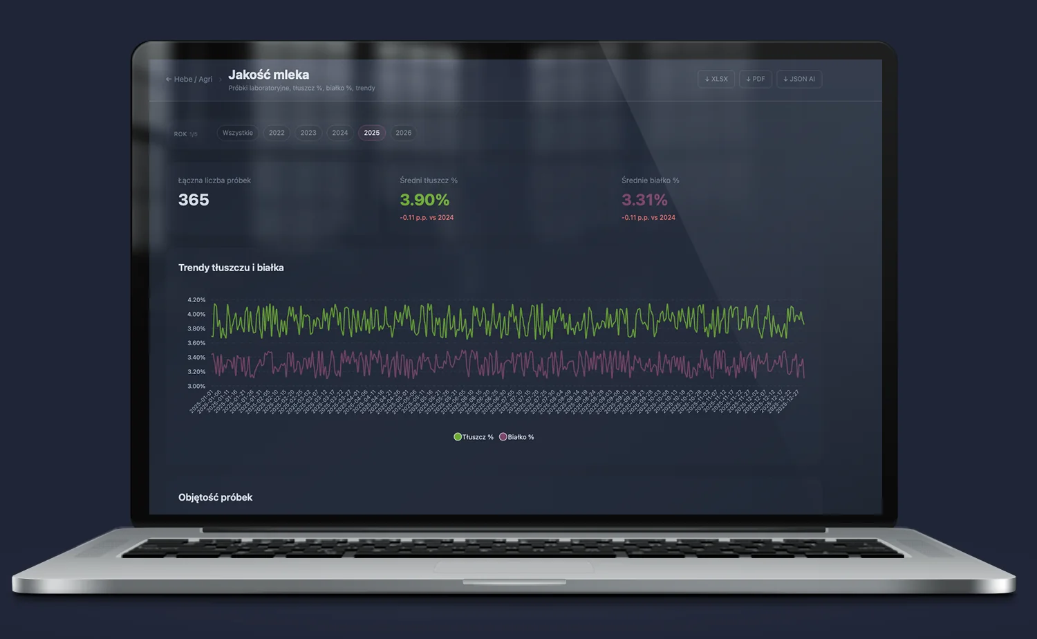Filter by year 2024
This screenshot has height=639, width=1037.
[340, 133]
